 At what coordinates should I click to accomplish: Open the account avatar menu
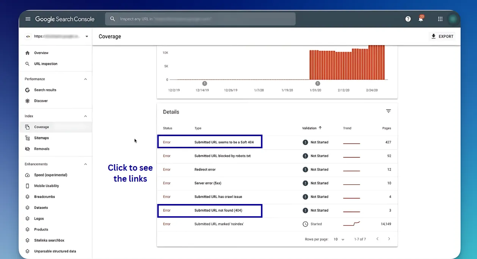(452, 19)
